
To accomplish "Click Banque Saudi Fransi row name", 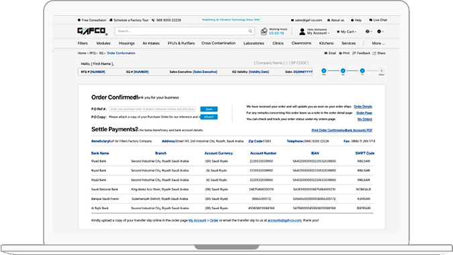I will [105, 199].
